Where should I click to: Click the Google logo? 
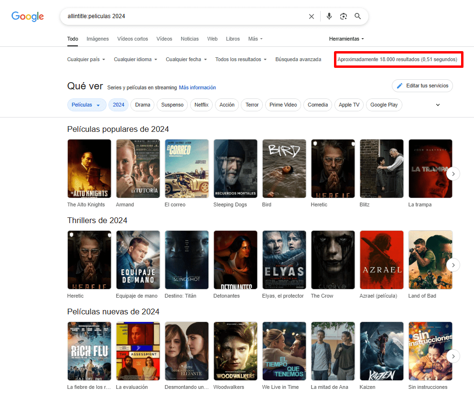point(28,16)
